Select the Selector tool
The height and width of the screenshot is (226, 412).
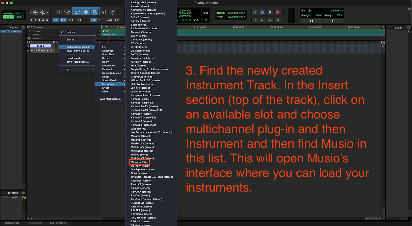pyautogui.click(x=86, y=12)
